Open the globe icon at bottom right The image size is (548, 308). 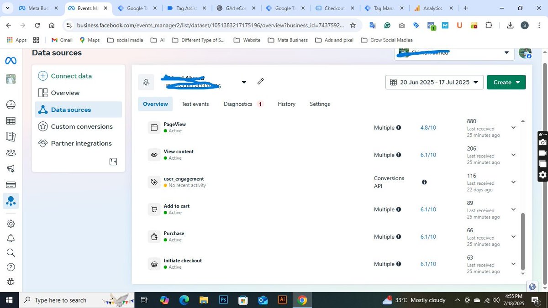(532, 287)
